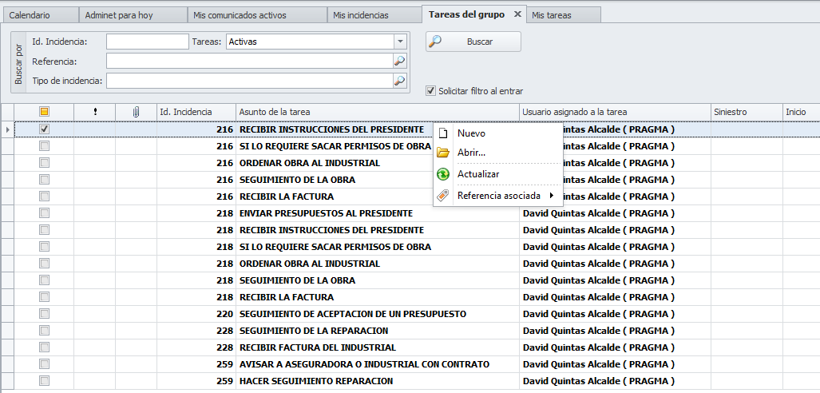
Task: Click the Referencia field magnifier icon
Action: click(x=399, y=61)
